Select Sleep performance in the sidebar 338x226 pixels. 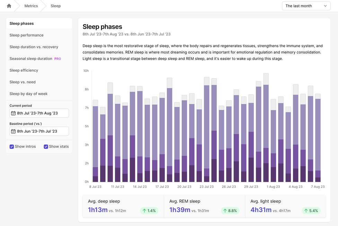pyautogui.click(x=27, y=35)
